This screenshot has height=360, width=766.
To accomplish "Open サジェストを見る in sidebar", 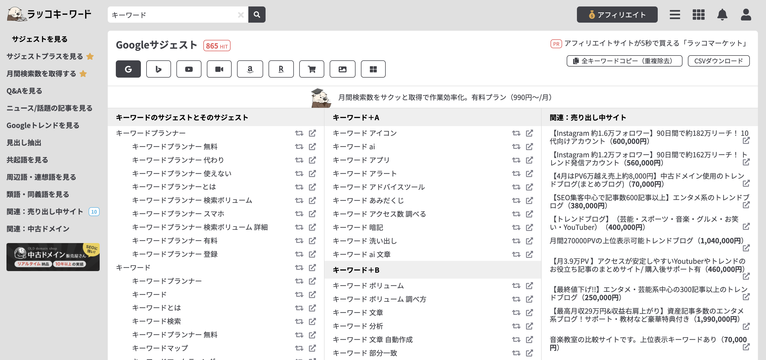I will point(40,39).
